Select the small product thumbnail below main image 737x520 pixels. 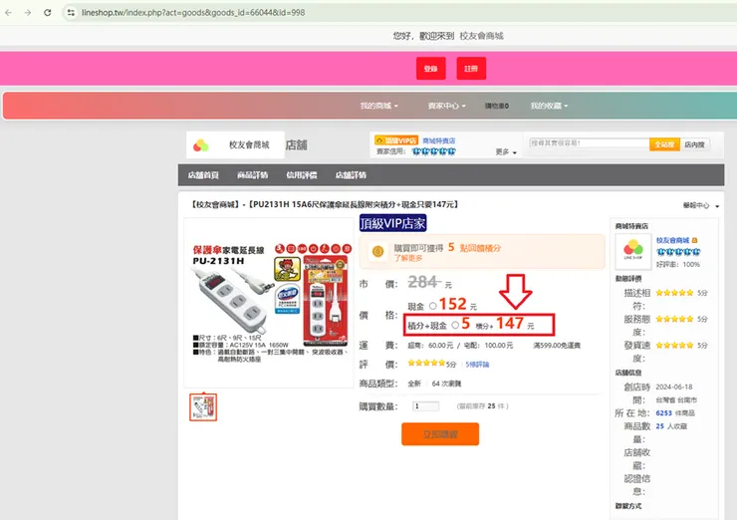click(x=203, y=407)
